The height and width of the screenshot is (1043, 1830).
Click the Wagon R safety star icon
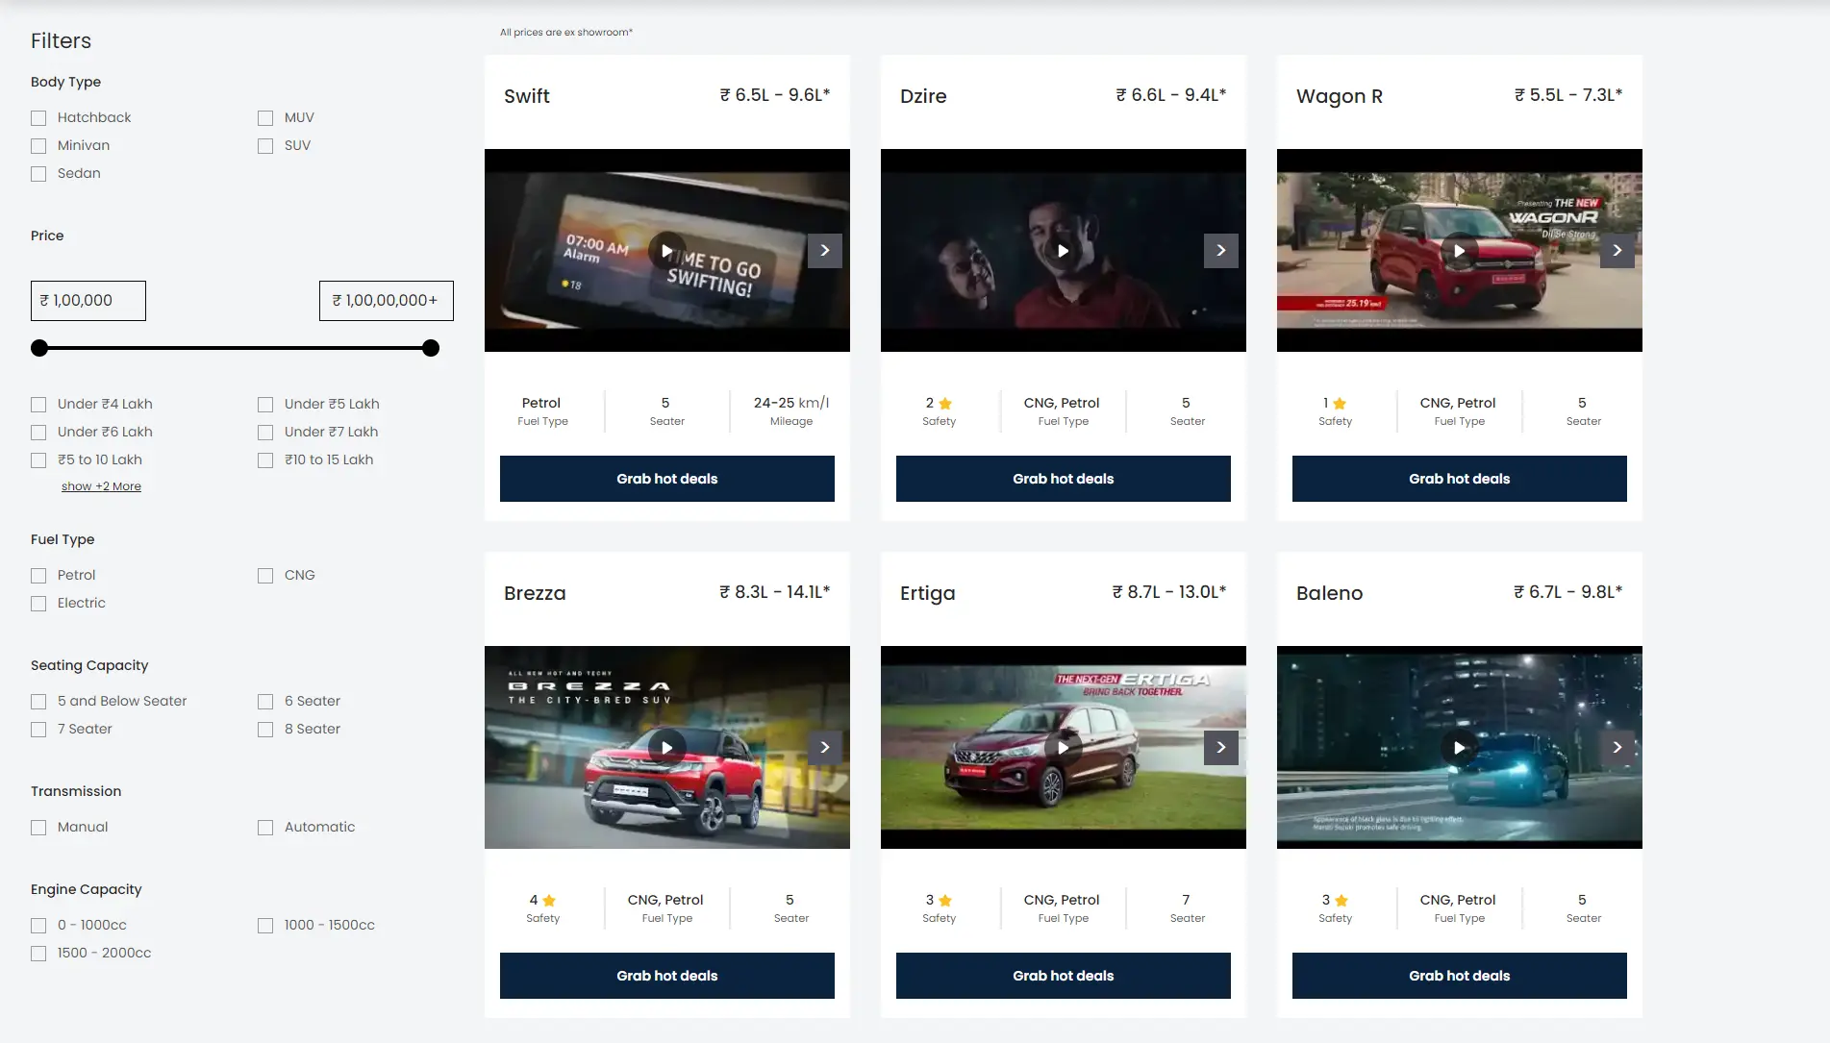coord(1340,404)
